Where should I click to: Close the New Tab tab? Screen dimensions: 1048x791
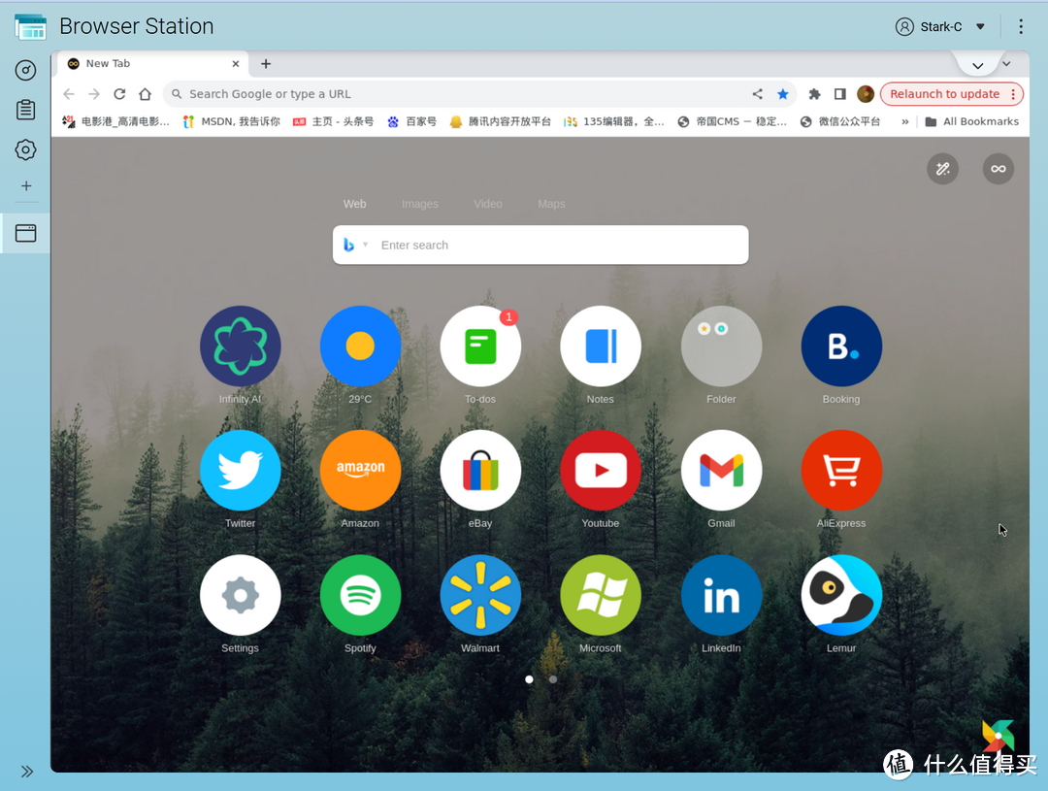pyautogui.click(x=235, y=63)
